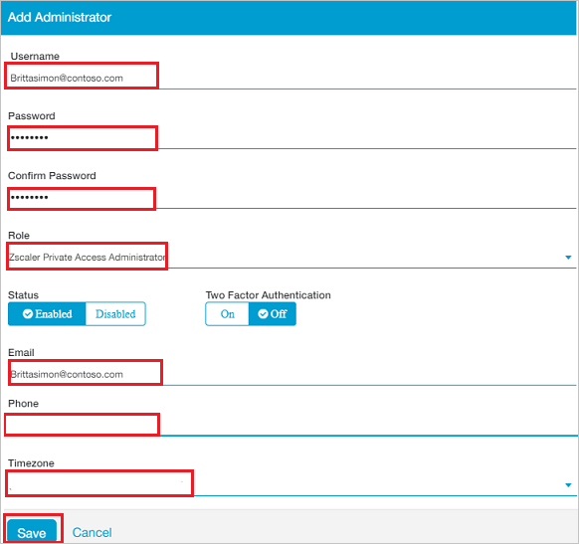579x544 pixels.
Task: Open the Role dropdown list
Action: (291, 257)
